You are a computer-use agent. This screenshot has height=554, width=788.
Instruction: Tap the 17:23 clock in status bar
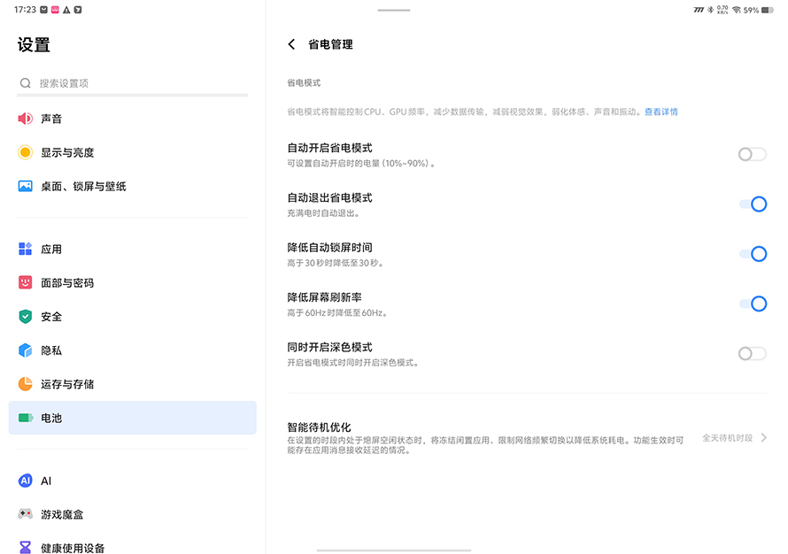(25, 10)
